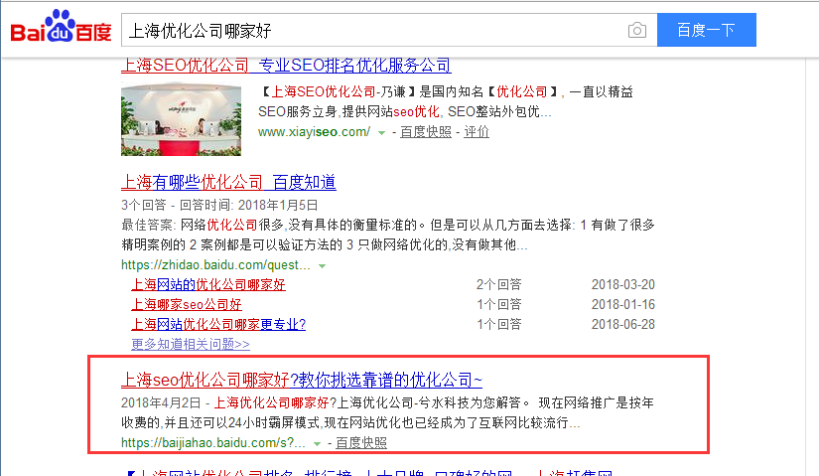819x476 pixels.
Task: Focus the search box containing 上海优化公司哪家好
Action: click(x=372, y=31)
